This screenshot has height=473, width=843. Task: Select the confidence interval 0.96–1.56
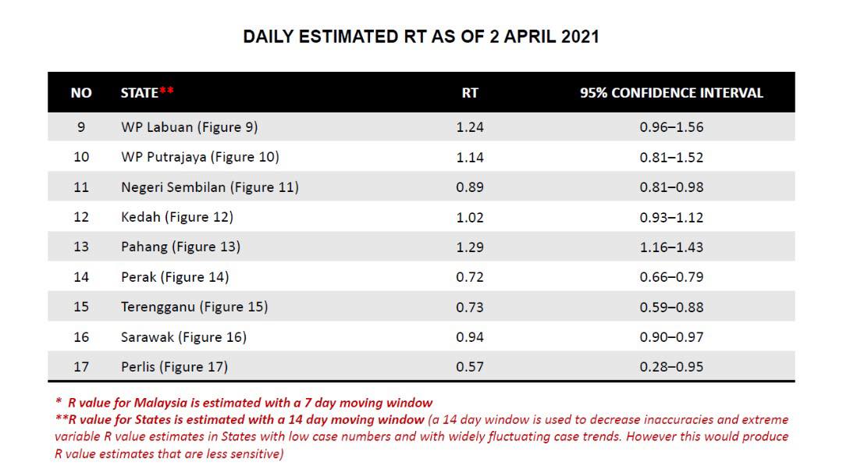[x=671, y=126]
